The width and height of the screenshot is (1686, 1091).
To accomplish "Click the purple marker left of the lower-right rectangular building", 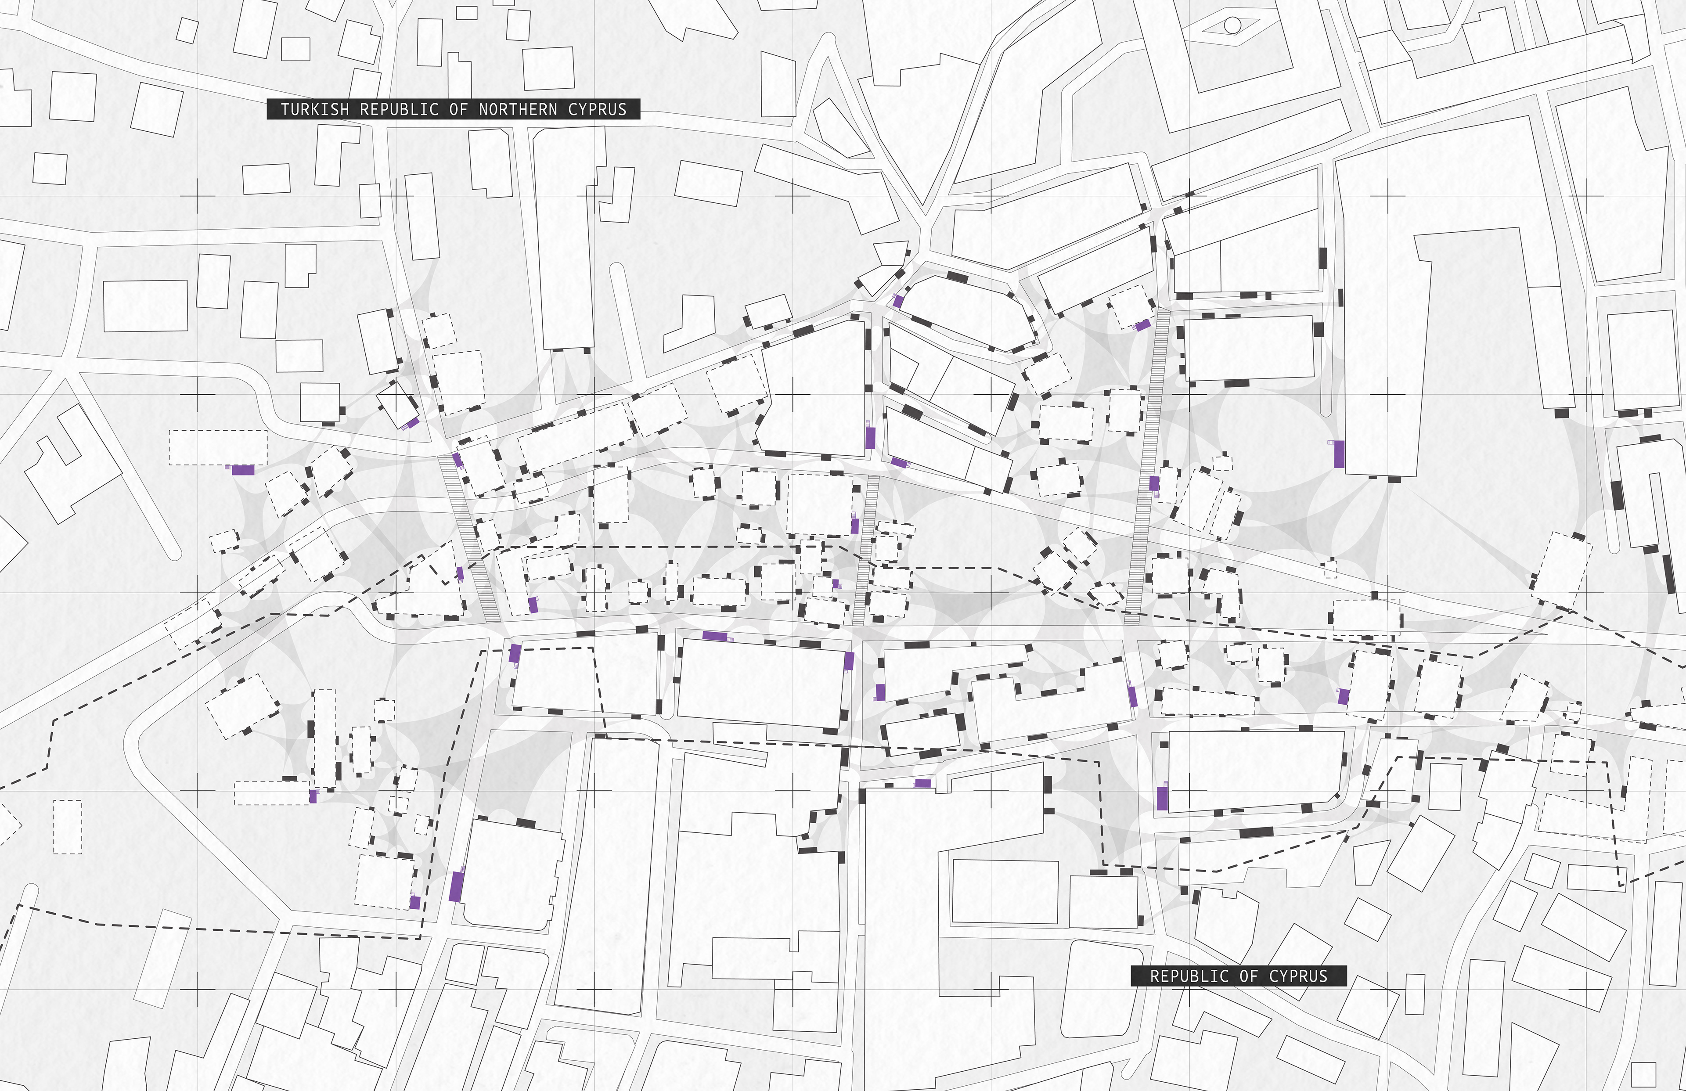I will 1163,799.
